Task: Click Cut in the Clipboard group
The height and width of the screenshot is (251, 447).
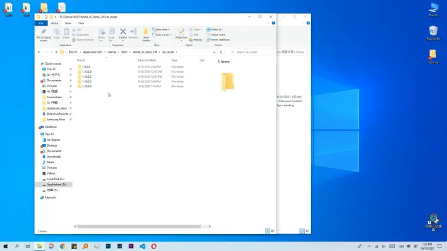Action: pyautogui.click(x=77, y=30)
